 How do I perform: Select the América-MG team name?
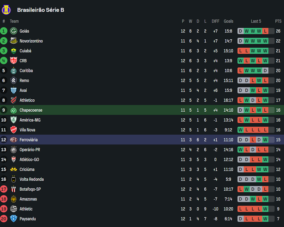pyautogui.click(x=30, y=120)
